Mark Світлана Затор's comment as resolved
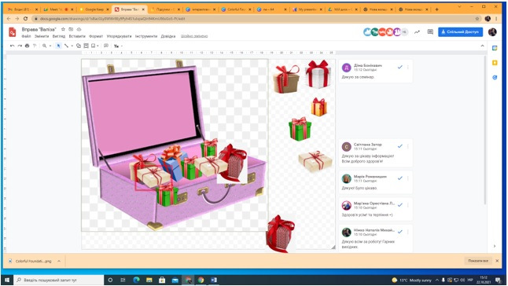This screenshot has height=286, width=508. tap(400, 146)
